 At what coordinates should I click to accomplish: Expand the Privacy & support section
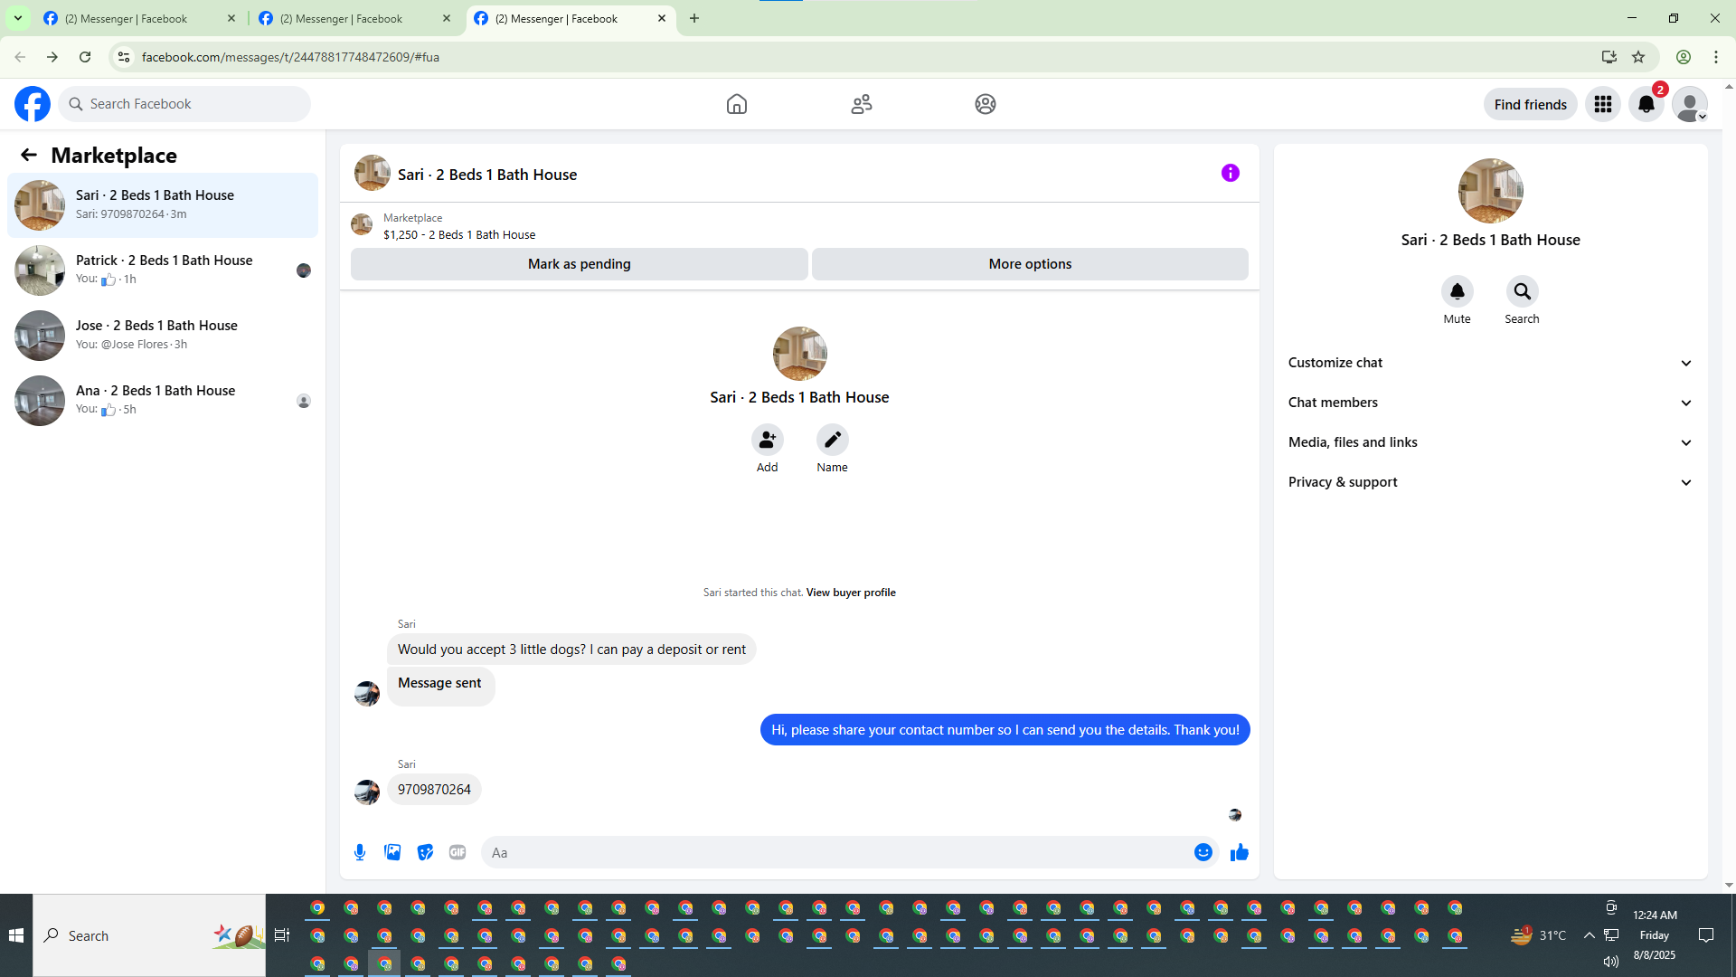1489,482
